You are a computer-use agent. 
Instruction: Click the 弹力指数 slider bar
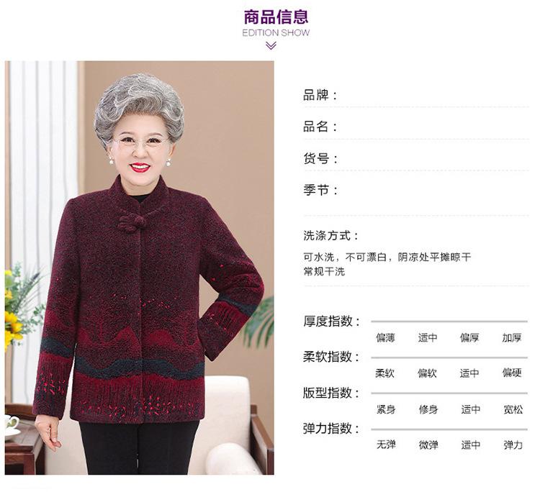[x=449, y=429]
